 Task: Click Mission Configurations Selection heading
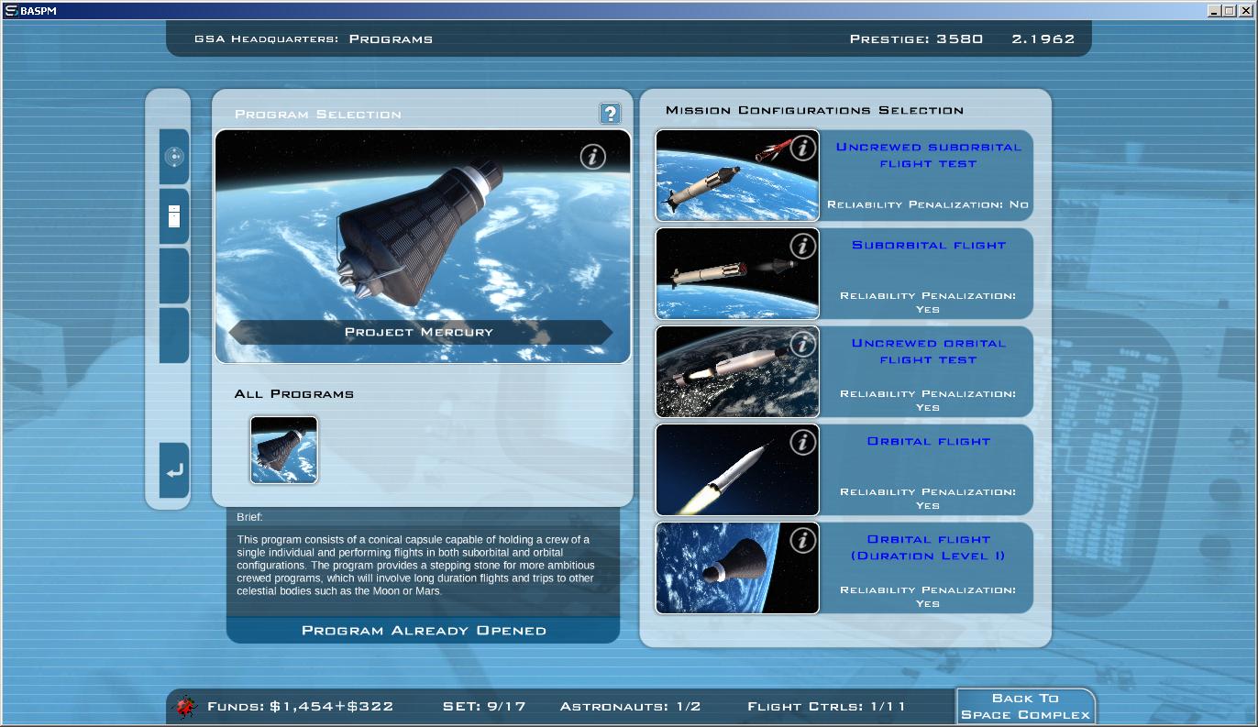[815, 110]
